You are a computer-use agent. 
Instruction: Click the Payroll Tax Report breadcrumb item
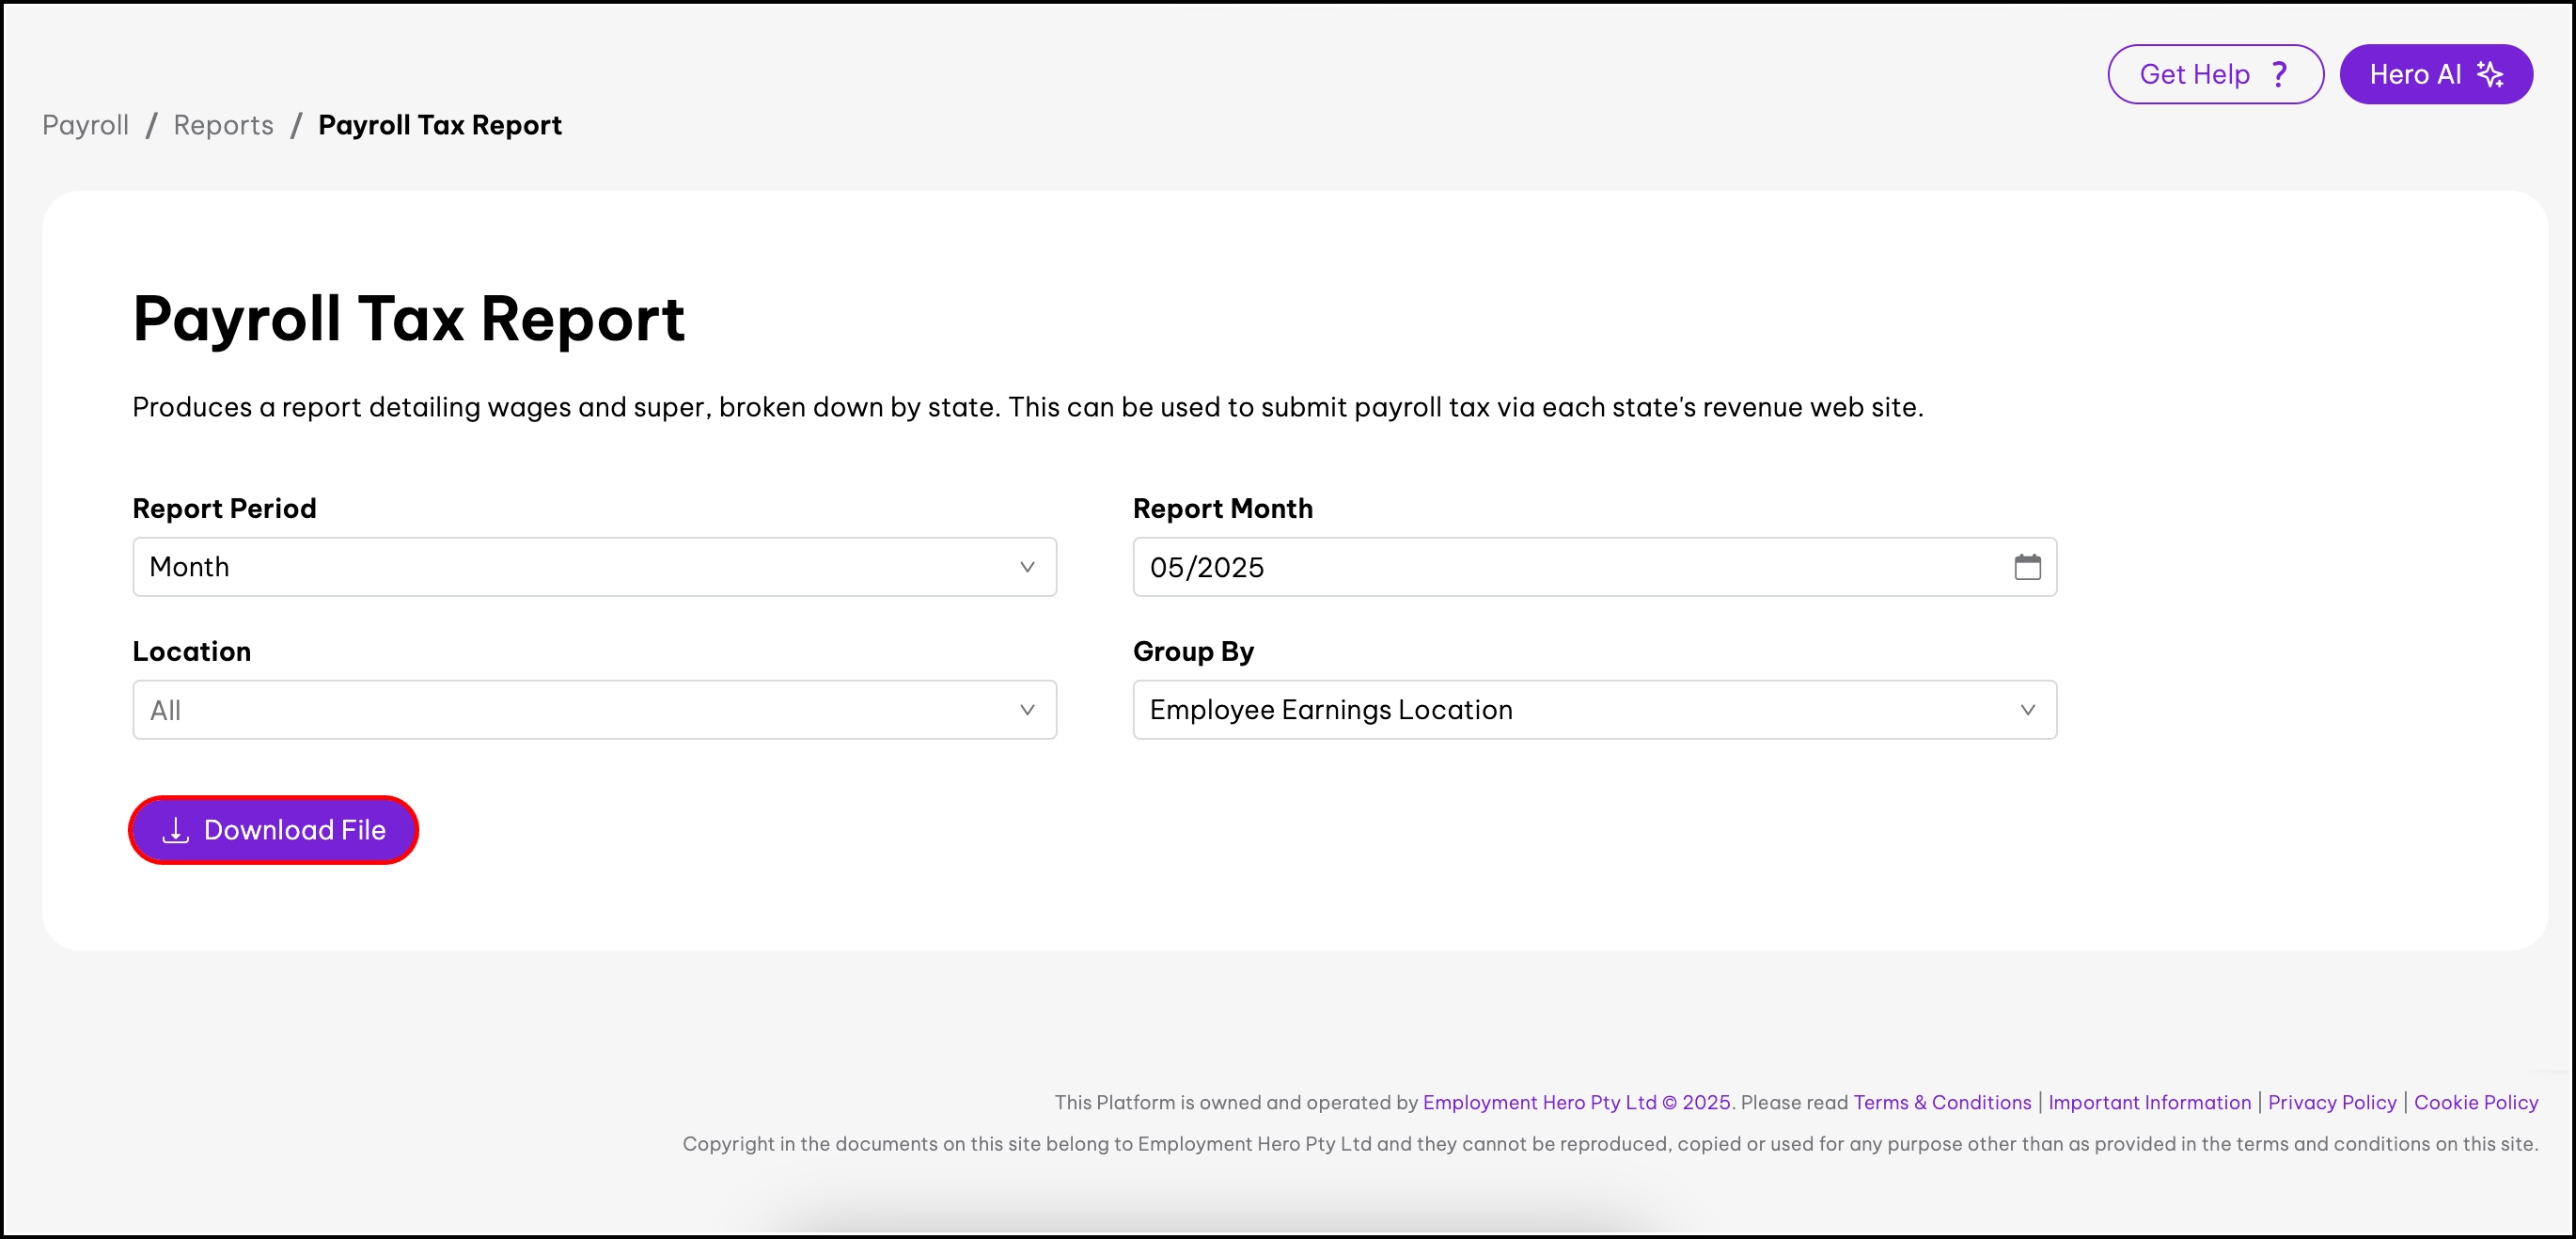point(440,125)
